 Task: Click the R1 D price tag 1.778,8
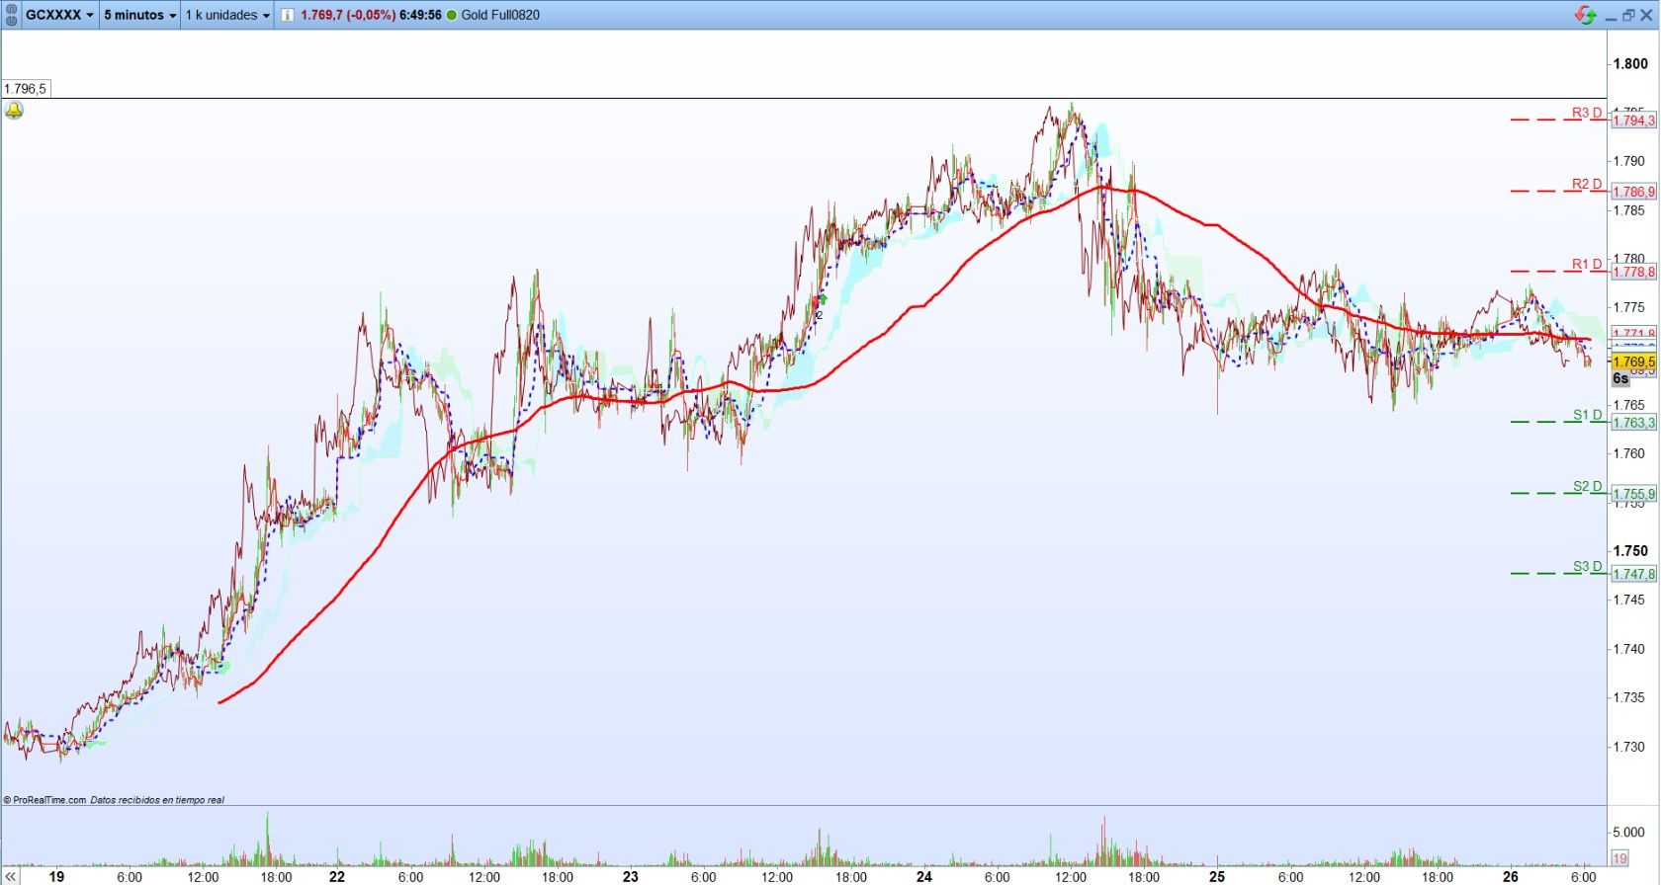(x=1633, y=272)
